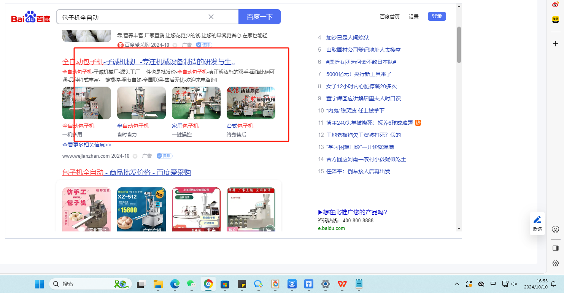Open the Windows Start menu
This screenshot has width=564, height=293.
[x=39, y=284]
